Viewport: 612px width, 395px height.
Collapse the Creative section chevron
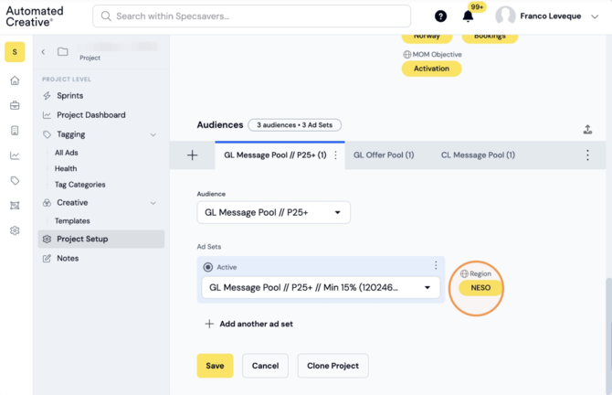point(153,203)
